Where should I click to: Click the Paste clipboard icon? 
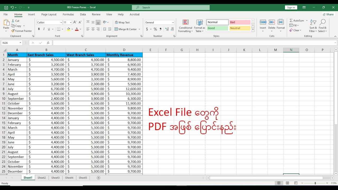coord(6,23)
